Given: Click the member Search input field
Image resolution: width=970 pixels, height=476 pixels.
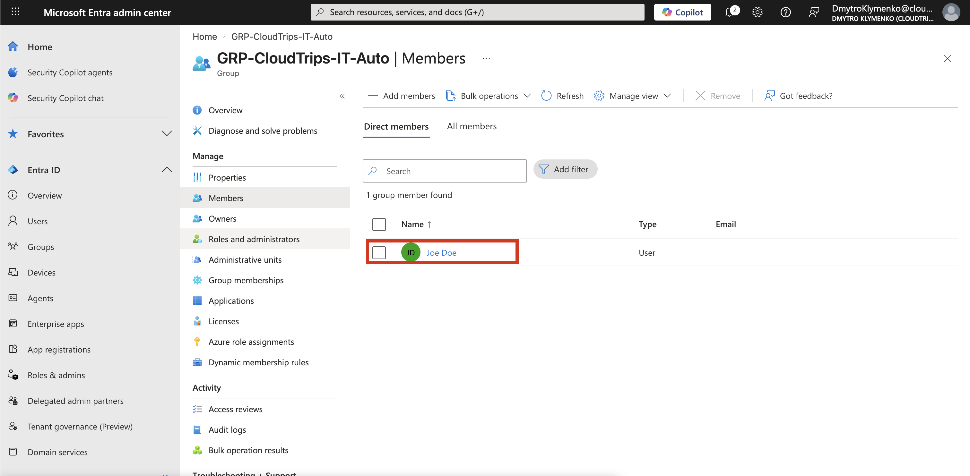Looking at the screenshot, I should pyautogui.click(x=444, y=171).
